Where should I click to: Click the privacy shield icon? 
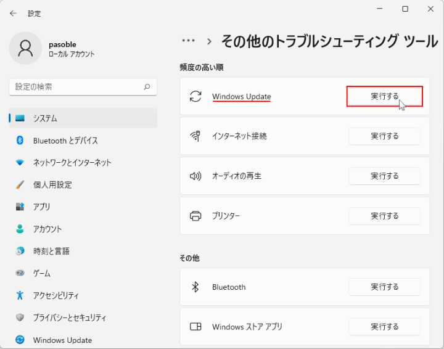point(20,318)
